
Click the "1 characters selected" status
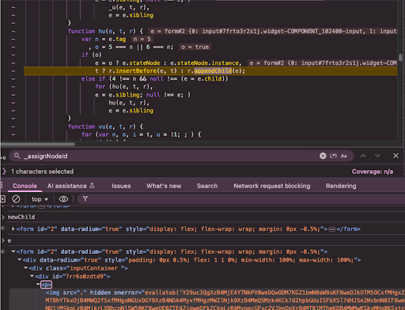42,172
